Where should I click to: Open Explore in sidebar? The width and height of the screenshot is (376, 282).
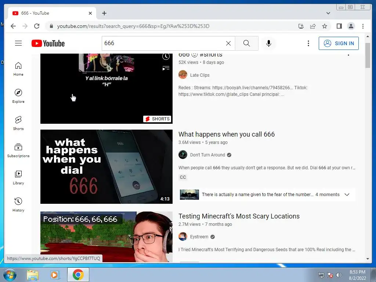[18, 96]
